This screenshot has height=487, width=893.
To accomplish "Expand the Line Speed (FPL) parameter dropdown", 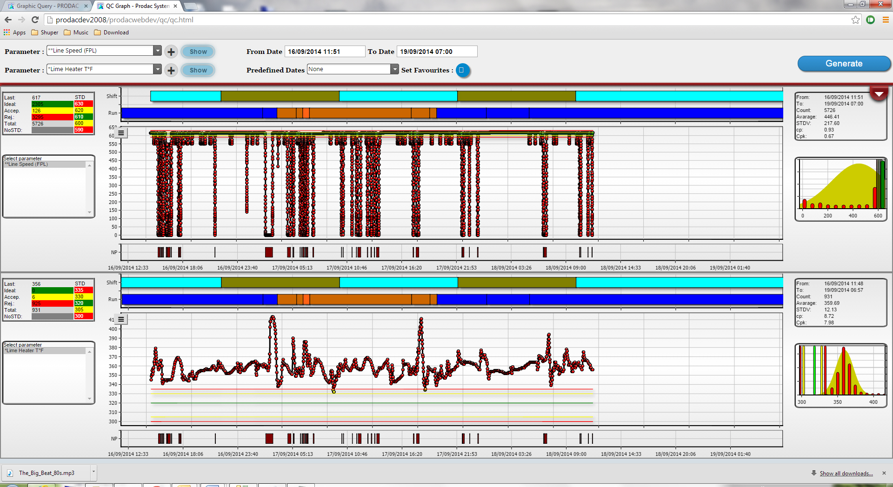I will 158,51.
